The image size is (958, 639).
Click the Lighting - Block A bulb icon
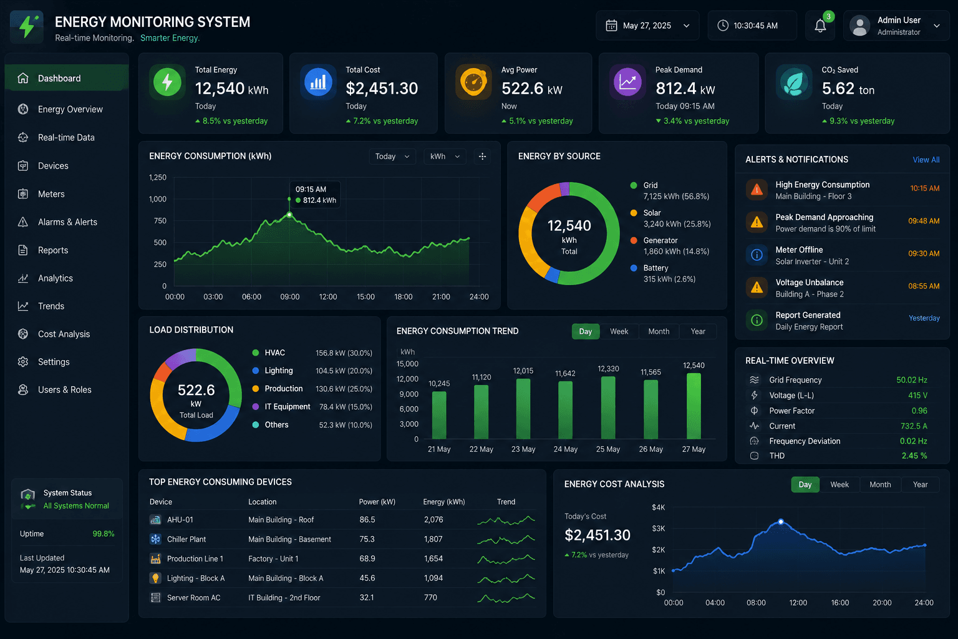[x=155, y=578]
